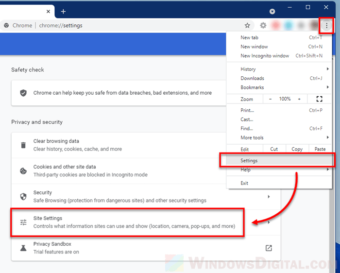
Task: Click the Site Settings row chevron arrow
Action: pos(269,222)
